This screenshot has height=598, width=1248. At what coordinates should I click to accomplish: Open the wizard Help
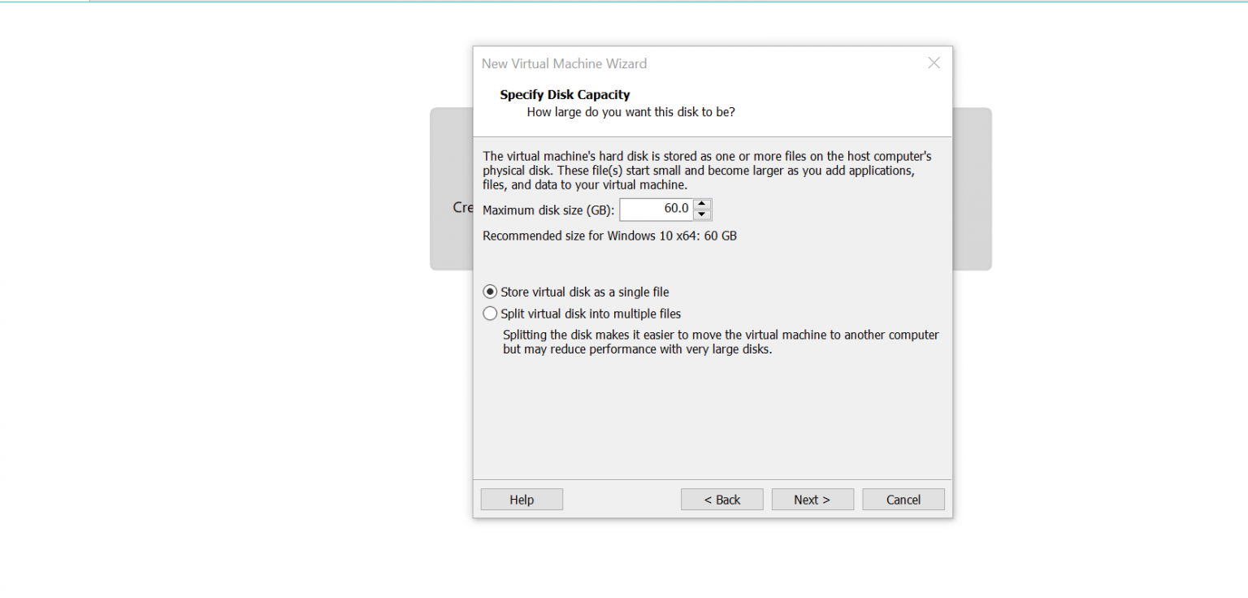521,499
